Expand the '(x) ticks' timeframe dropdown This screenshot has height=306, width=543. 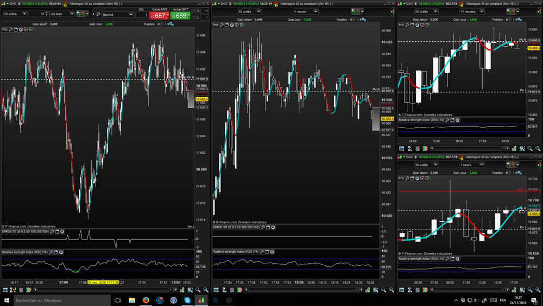click(x=62, y=14)
